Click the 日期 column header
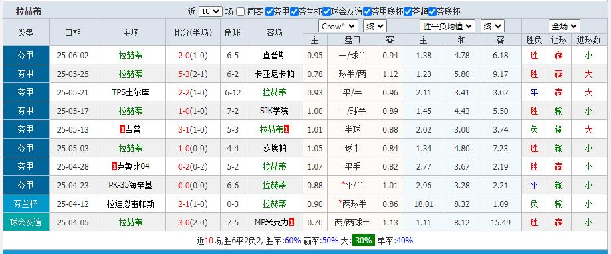Image resolution: width=611 pixels, height=254 pixels. point(73,32)
